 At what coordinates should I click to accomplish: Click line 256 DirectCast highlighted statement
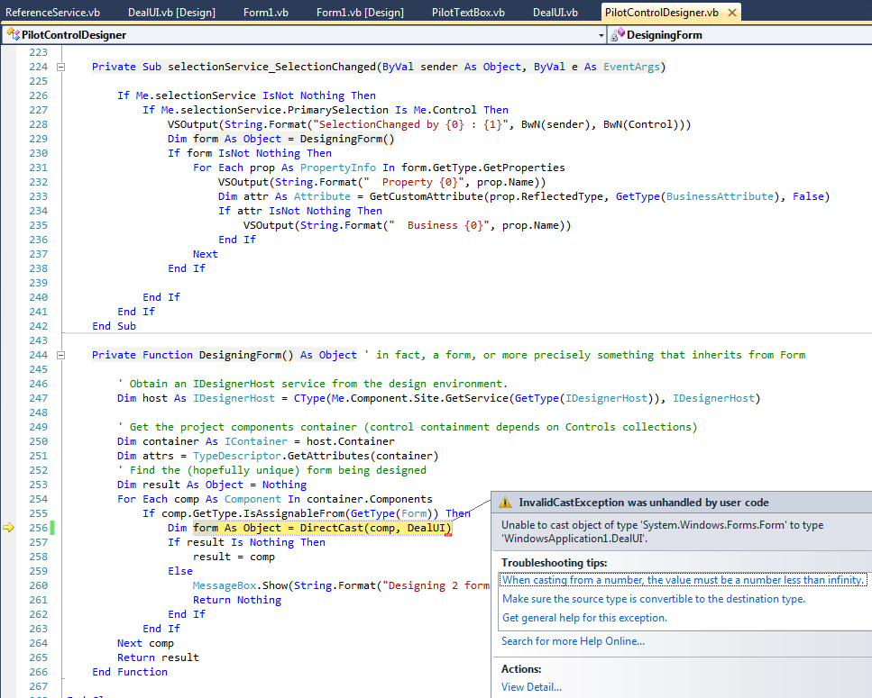pyautogui.click(x=322, y=528)
